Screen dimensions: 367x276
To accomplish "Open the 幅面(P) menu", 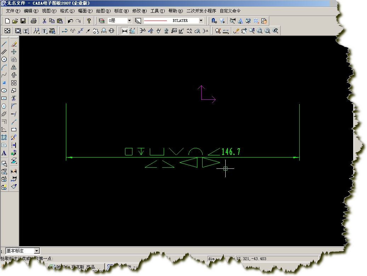I will pyautogui.click(x=85, y=11).
